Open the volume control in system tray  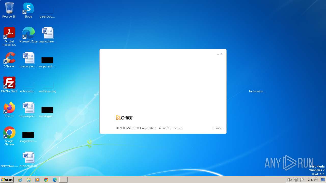pos(289,180)
